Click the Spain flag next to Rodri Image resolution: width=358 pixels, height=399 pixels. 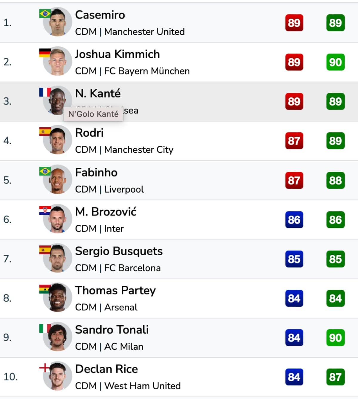point(45,132)
